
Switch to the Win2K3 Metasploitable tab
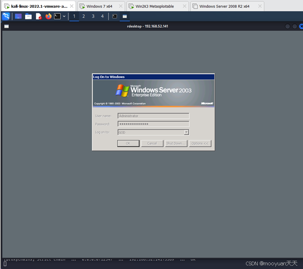[x=157, y=6]
